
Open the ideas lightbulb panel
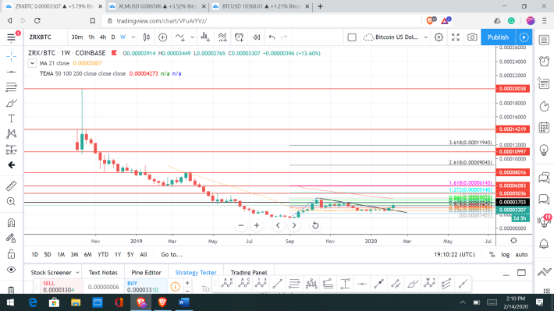(x=544, y=150)
